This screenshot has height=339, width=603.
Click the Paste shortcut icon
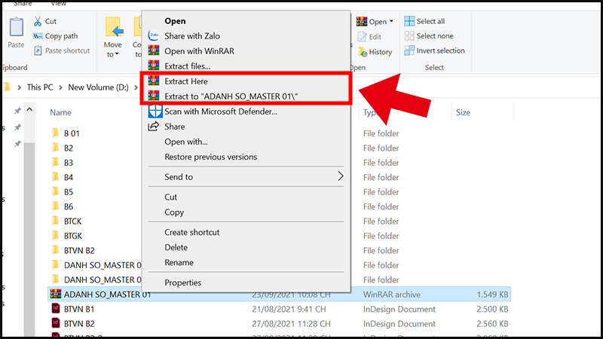point(38,50)
